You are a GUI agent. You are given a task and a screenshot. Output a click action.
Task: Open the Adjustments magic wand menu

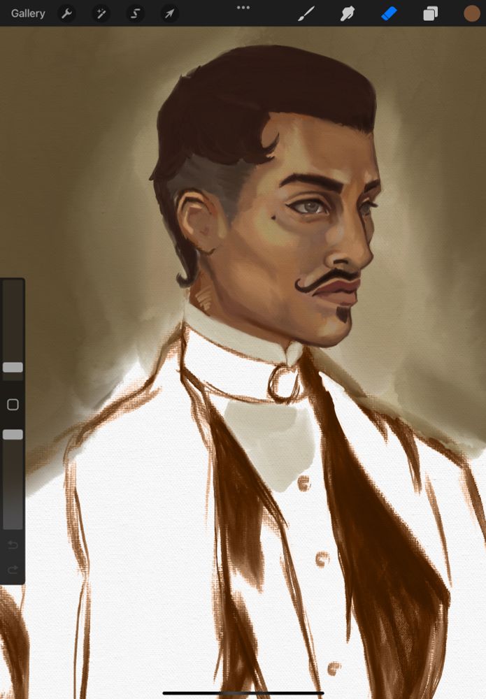coord(101,13)
